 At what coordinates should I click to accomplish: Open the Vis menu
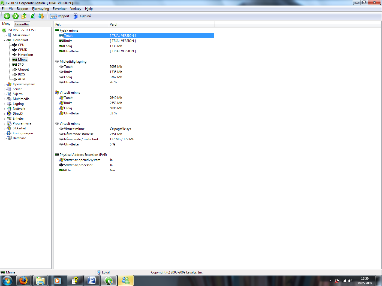[x=11, y=9]
